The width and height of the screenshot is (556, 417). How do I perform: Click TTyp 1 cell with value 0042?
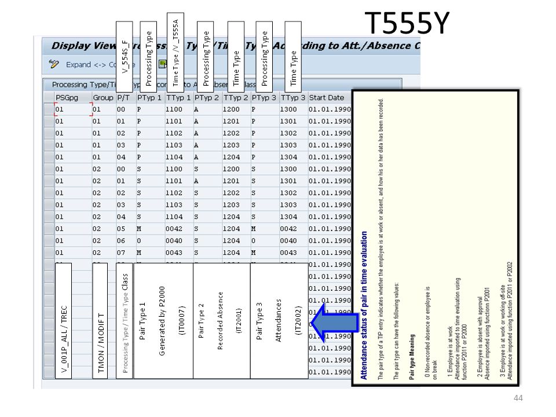coord(179,229)
